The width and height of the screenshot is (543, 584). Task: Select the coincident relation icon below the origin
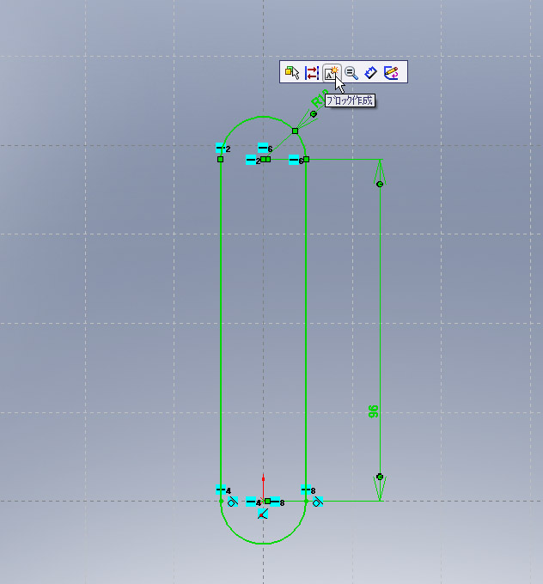[263, 514]
